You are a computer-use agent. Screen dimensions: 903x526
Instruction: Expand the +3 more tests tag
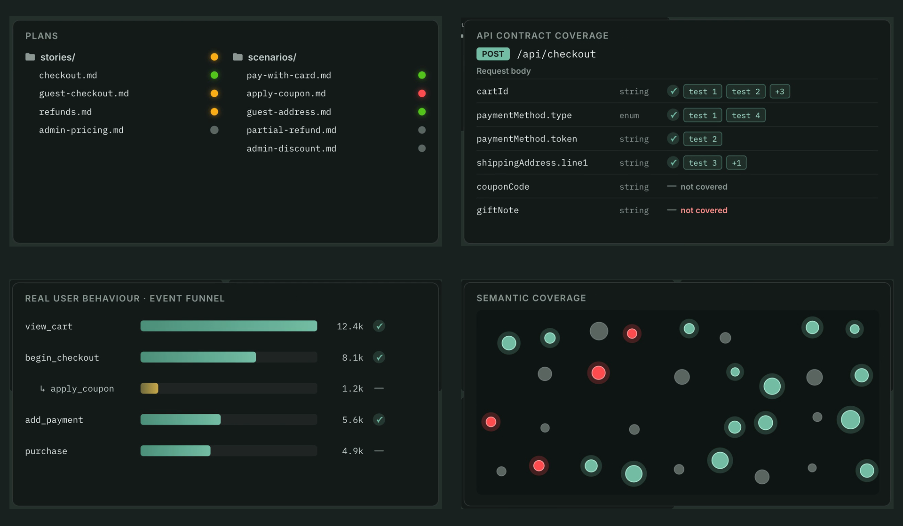click(780, 92)
